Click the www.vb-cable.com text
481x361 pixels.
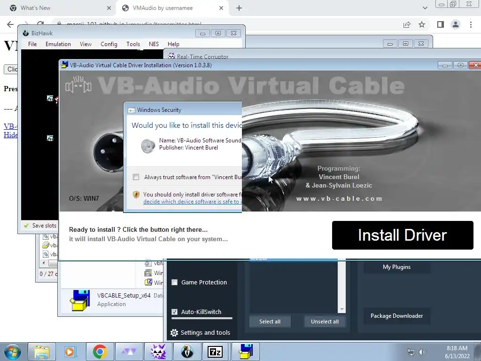point(339,199)
